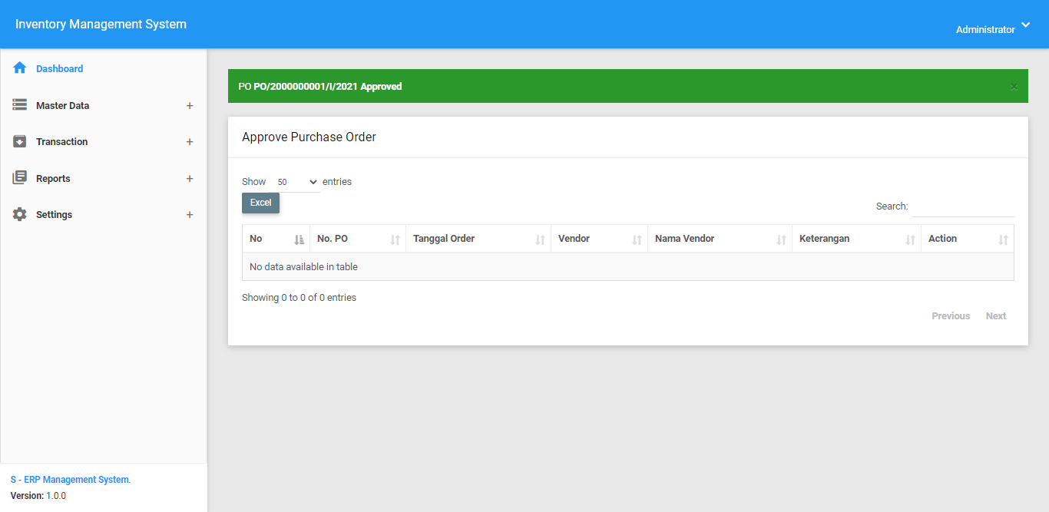Export table with Excel button
The image size is (1049, 512).
261,203
